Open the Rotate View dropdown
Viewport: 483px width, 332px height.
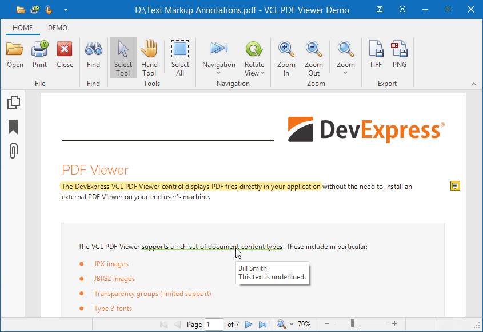point(254,57)
